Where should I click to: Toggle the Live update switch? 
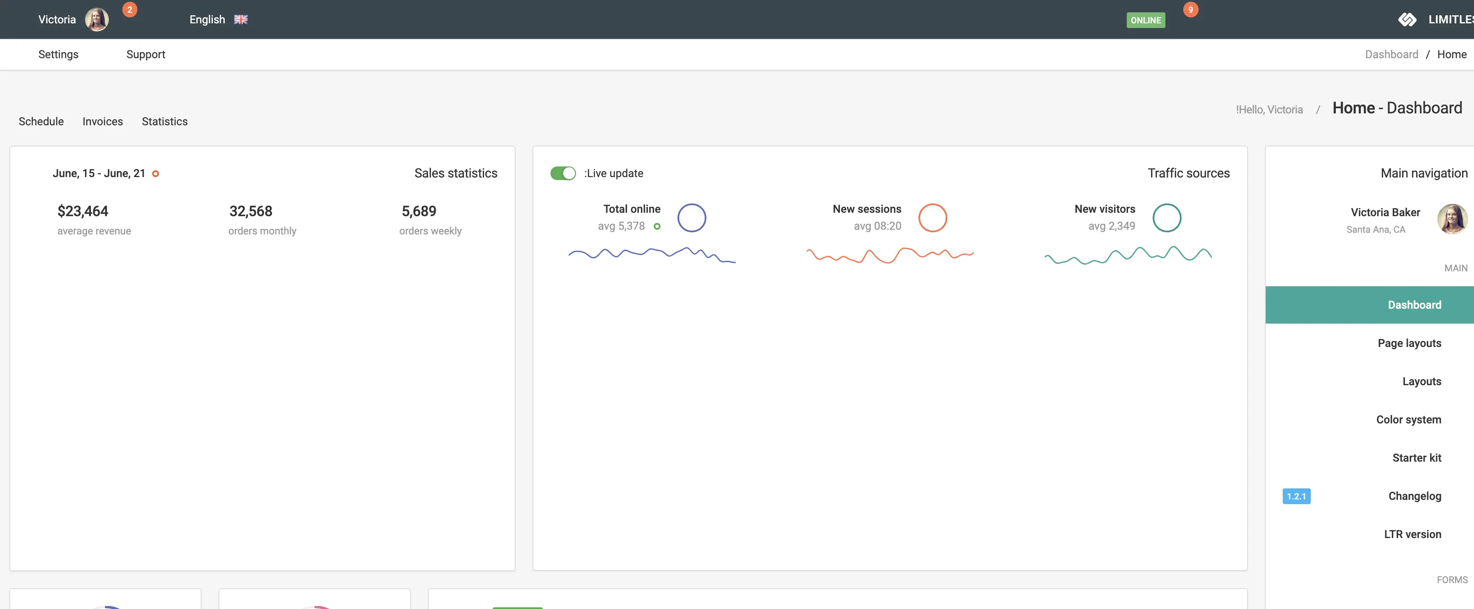click(563, 173)
